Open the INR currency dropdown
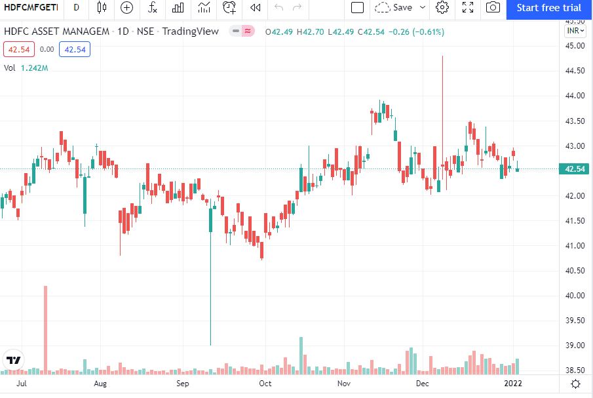 click(575, 31)
